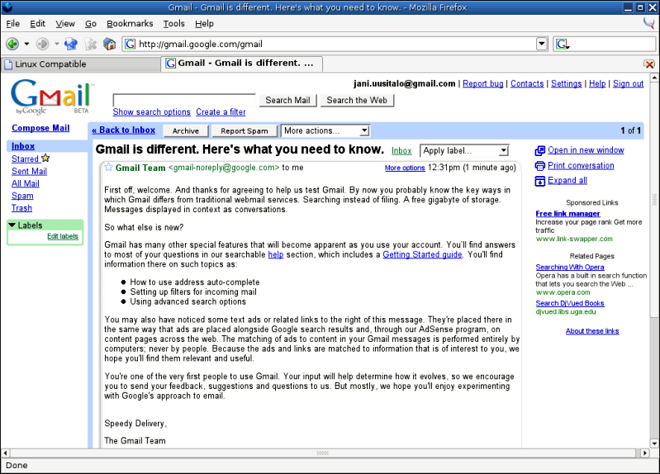Image resolution: width=660 pixels, height=474 pixels.
Task: Click the Print conversation printer icon
Action: pyautogui.click(x=540, y=165)
